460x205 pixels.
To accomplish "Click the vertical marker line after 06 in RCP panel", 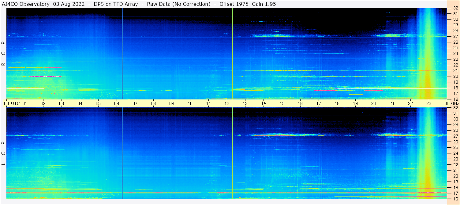I will pos(122,54).
